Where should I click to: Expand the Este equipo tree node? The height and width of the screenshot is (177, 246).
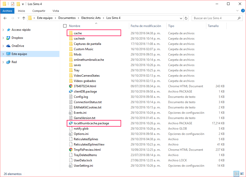(3, 54)
